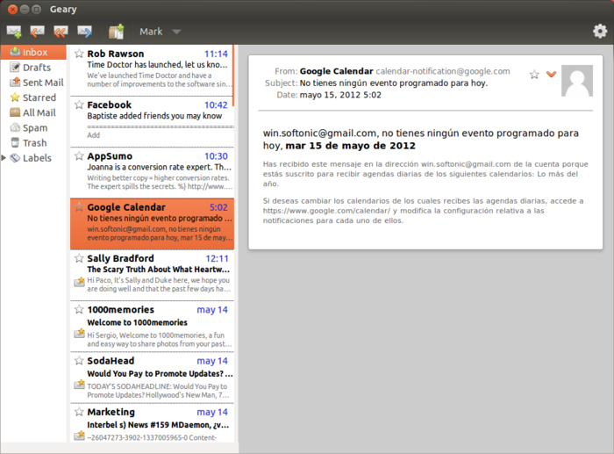Star the Rob Rawson email
Viewport: 614px width, 454px height.
79,54
